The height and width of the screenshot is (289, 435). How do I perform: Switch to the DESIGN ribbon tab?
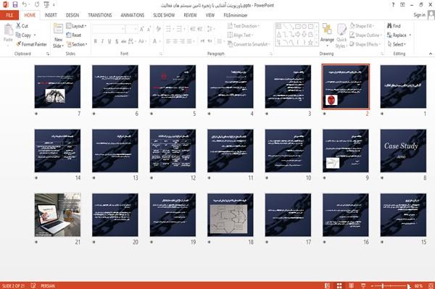pos(72,15)
